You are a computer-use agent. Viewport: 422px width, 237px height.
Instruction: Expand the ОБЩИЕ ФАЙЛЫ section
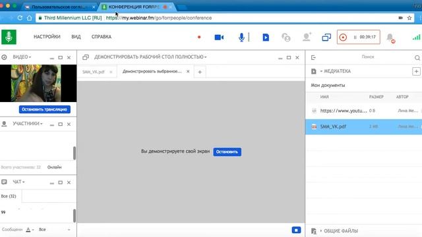click(x=339, y=231)
